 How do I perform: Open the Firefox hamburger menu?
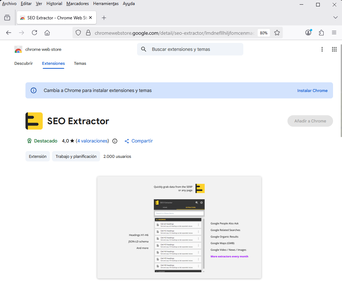pos(334,33)
